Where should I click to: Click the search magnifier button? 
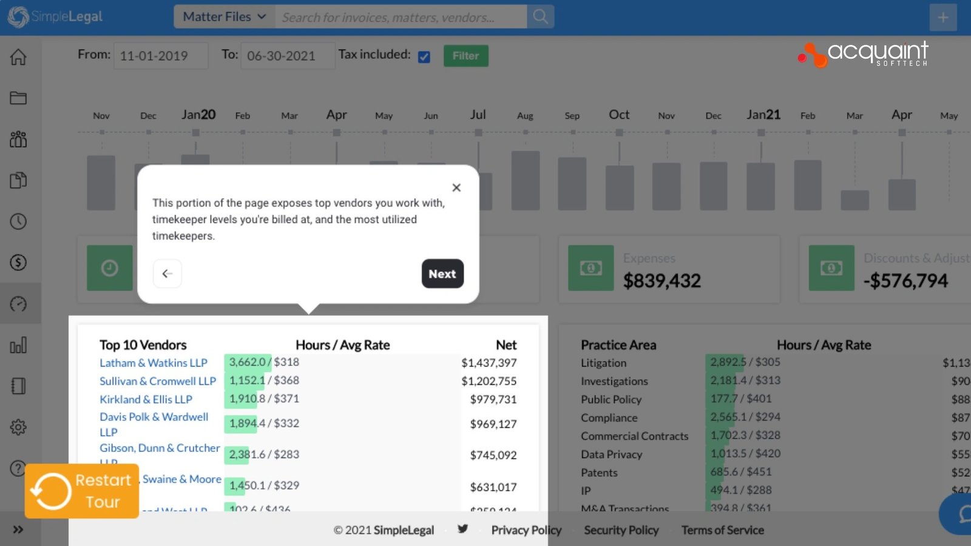pyautogui.click(x=540, y=17)
